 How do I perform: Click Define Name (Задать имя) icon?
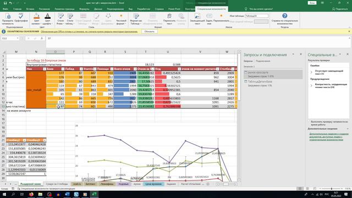209,16
